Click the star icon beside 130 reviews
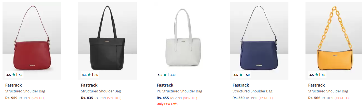This screenshot has height=108, width=362. click(165, 75)
